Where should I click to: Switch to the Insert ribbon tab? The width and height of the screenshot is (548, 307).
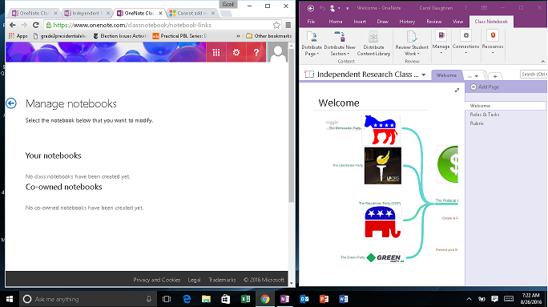360,22
